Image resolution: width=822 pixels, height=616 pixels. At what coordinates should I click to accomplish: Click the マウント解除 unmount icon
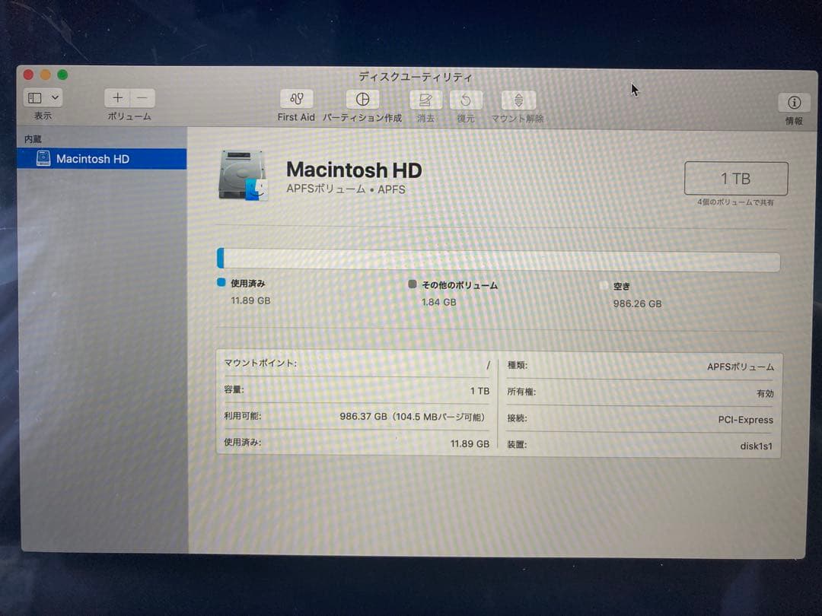(518, 100)
